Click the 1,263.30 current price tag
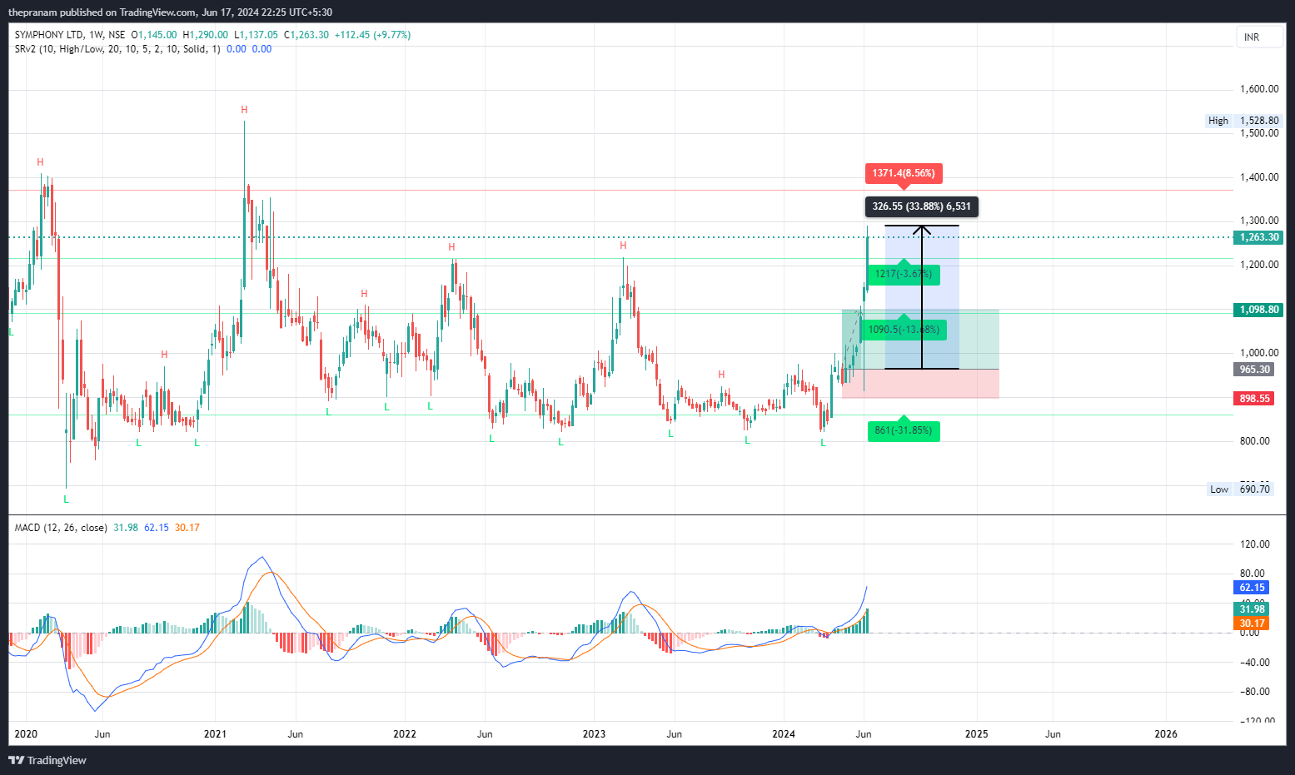The width and height of the screenshot is (1295, 775). 1258,237
